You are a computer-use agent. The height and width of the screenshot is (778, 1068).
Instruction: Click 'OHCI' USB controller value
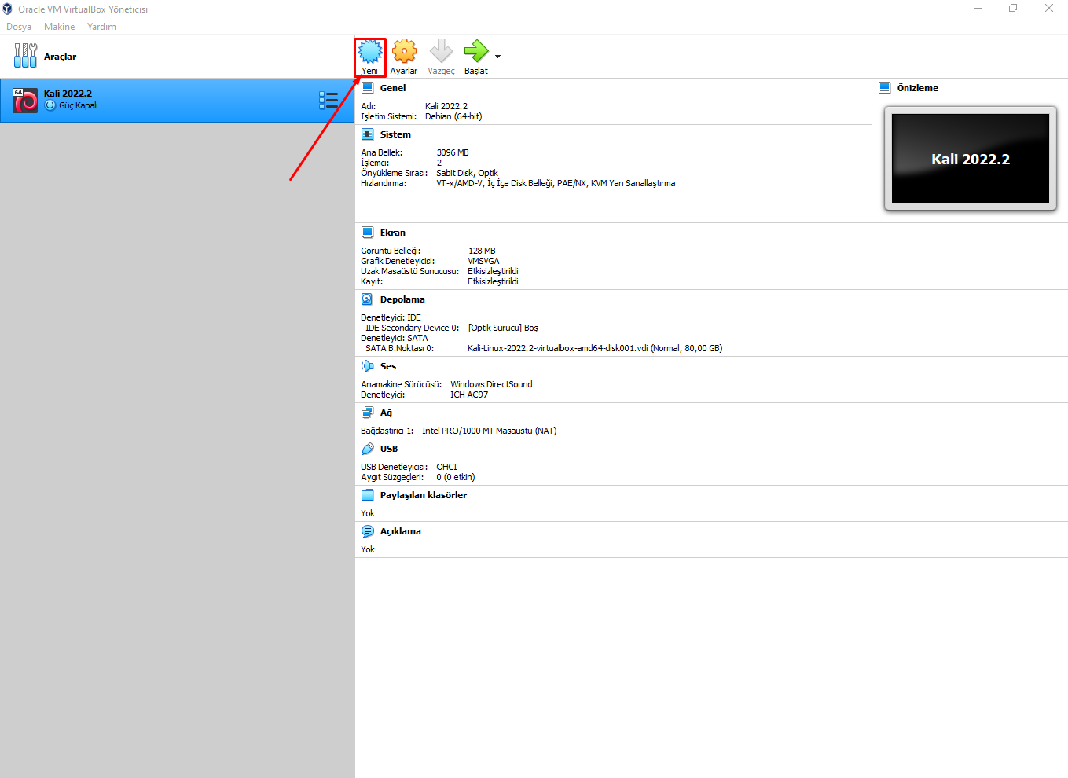(x=446, y=467)
